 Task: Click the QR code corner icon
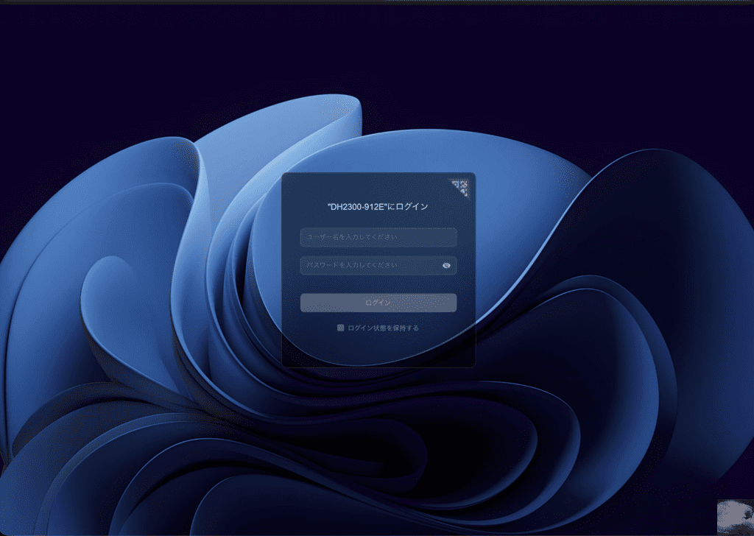point(462,187)
